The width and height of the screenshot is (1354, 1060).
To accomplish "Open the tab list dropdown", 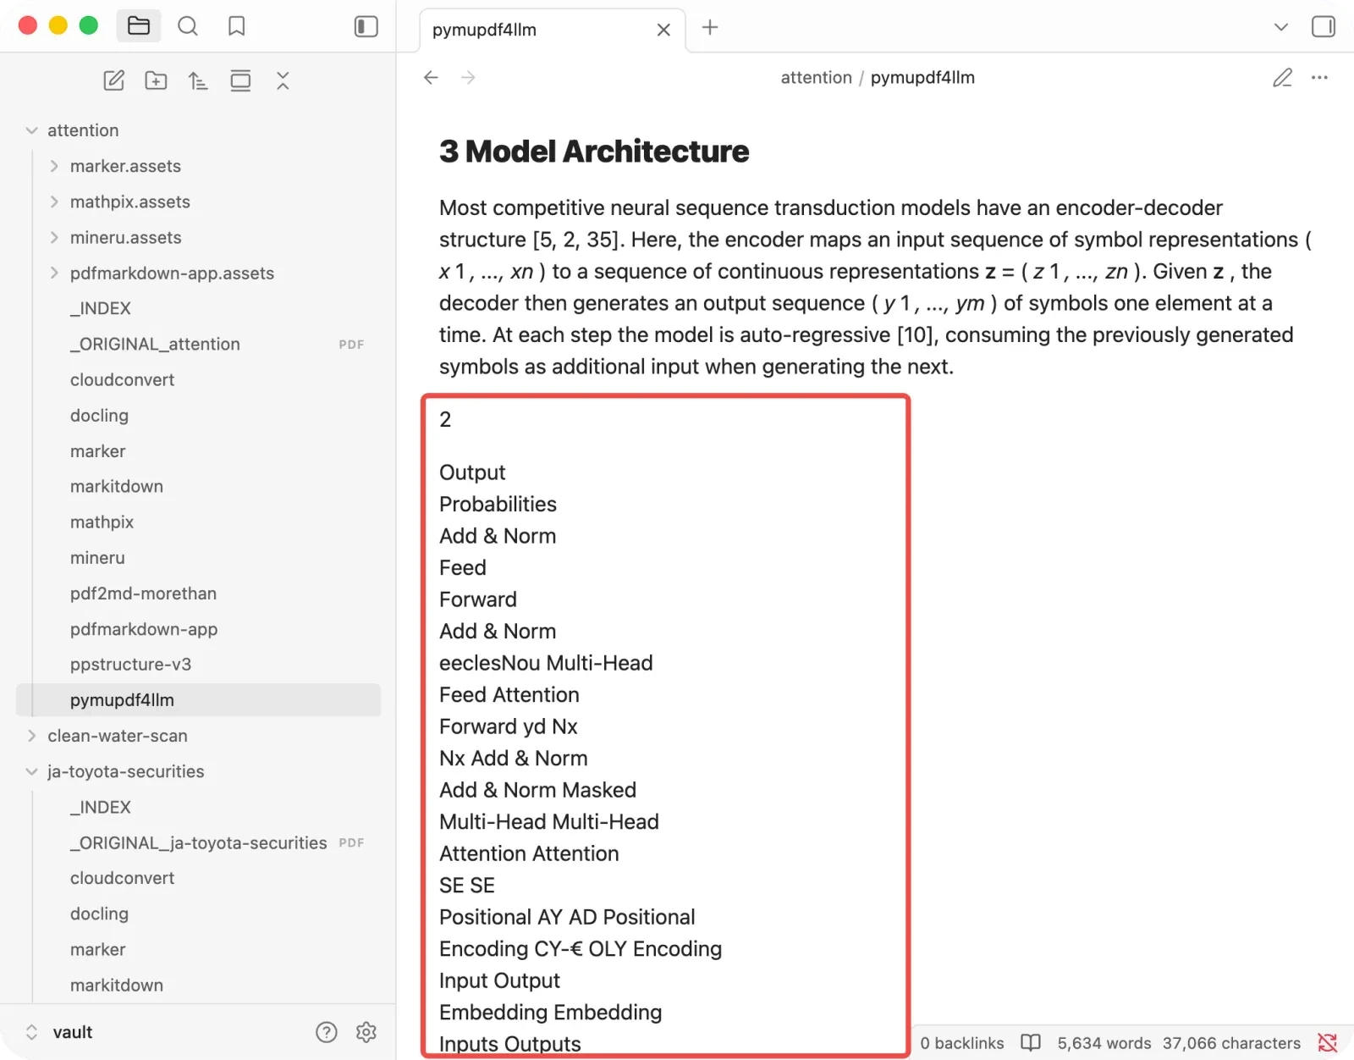I will click(1281, 27).
